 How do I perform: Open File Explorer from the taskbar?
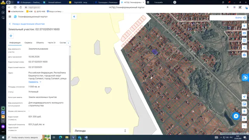pos(67,137)
